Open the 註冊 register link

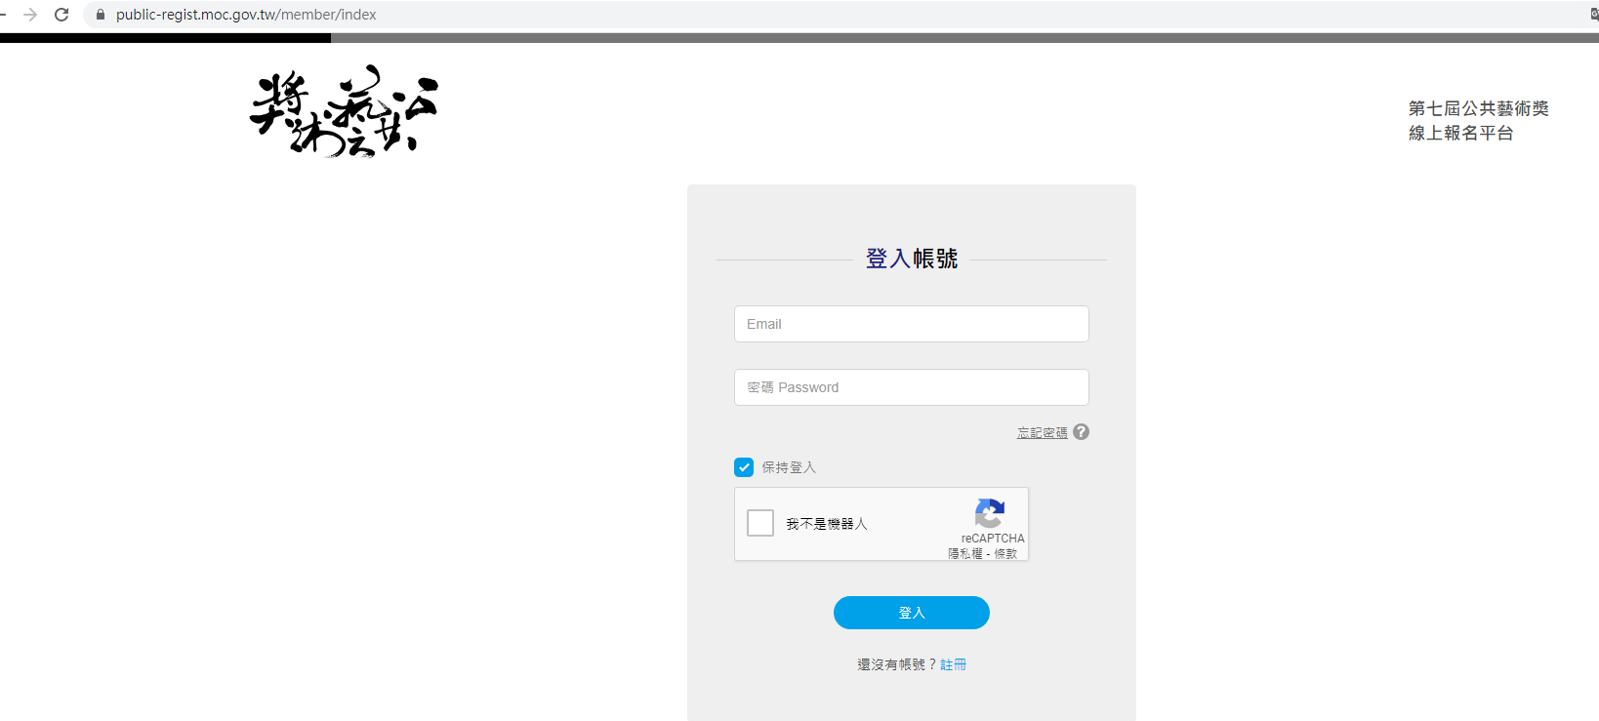point(953,664)
